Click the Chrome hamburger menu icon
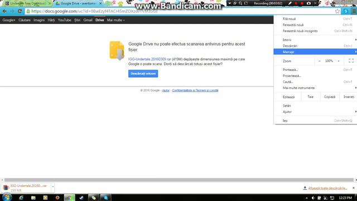 [x=354, y=11]
